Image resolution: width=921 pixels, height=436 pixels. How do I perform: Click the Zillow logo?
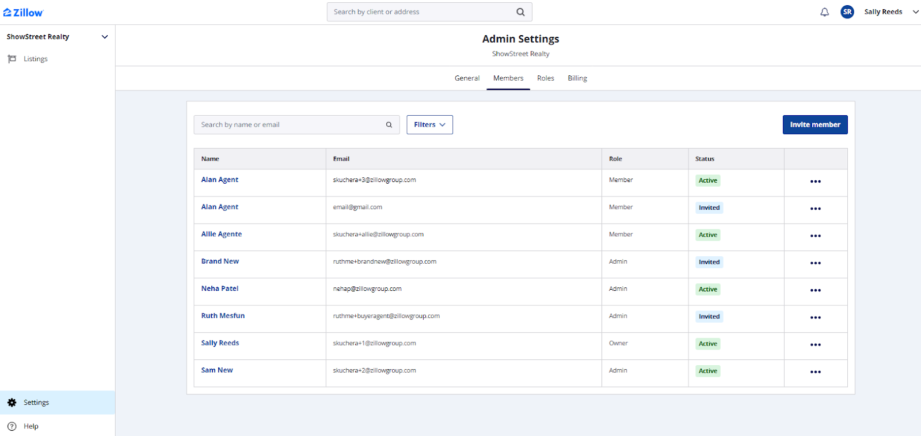23,12
